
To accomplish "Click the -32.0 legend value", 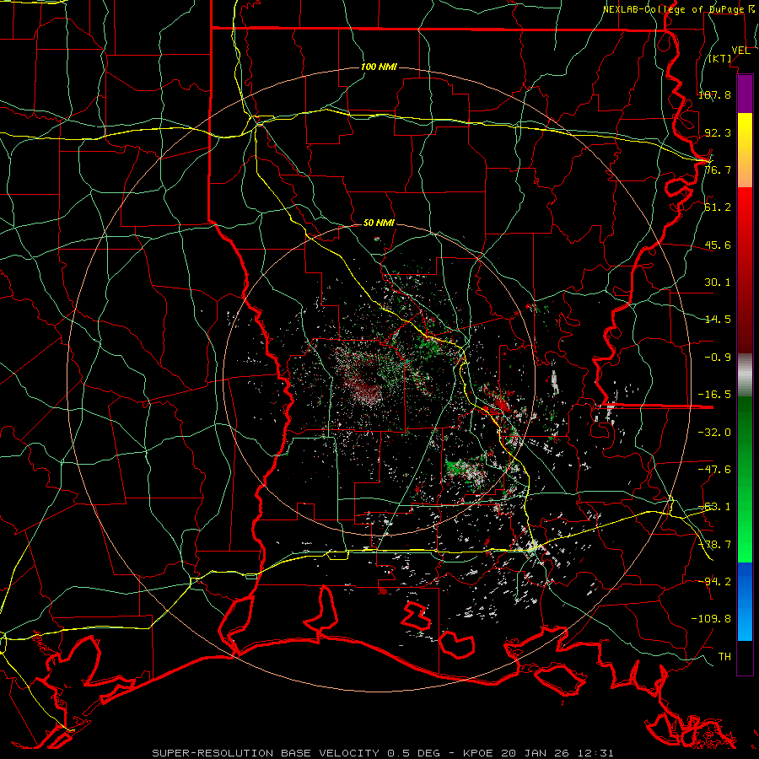I will pyautogui.click(x=714, y=433).
